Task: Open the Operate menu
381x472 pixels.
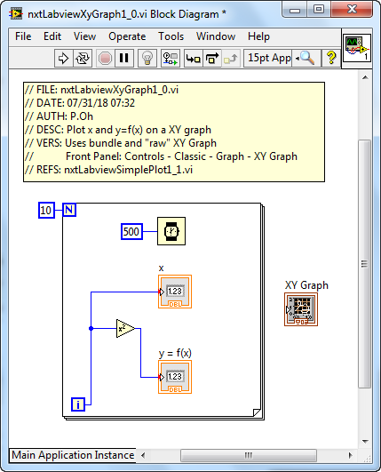Action: click(127, 36)
